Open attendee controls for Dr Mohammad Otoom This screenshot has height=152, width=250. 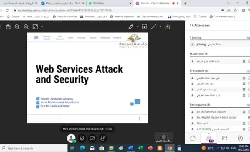[244, 112]
